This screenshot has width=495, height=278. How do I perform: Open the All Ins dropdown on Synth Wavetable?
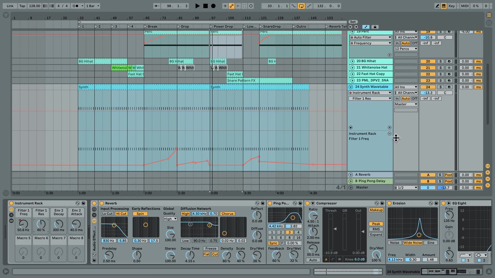(405, 87)
